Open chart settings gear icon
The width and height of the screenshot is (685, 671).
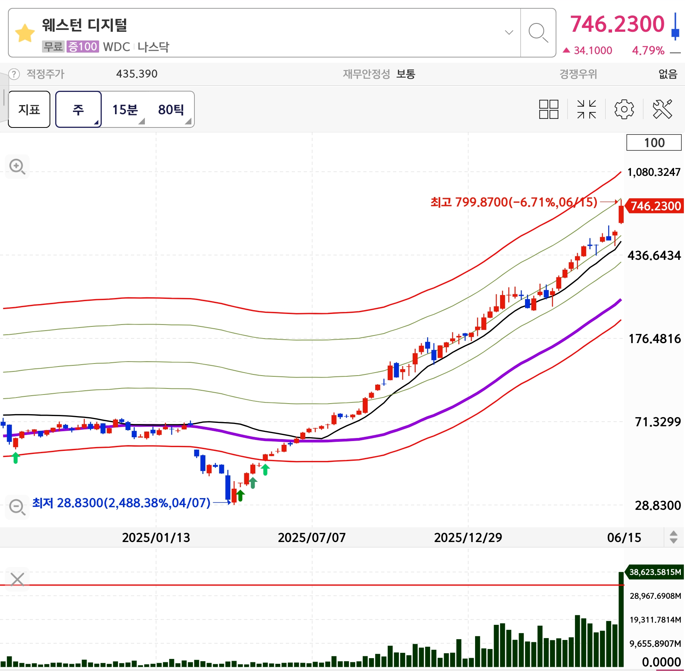[x=624, y=109]
